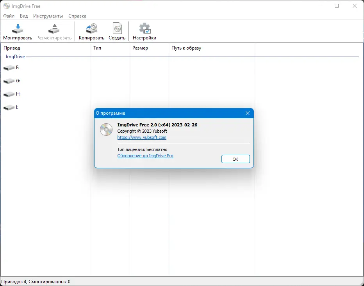Screen dimensions: 364x286
Task: Select the F: virtual drive icon
Action: coord(9,68)
